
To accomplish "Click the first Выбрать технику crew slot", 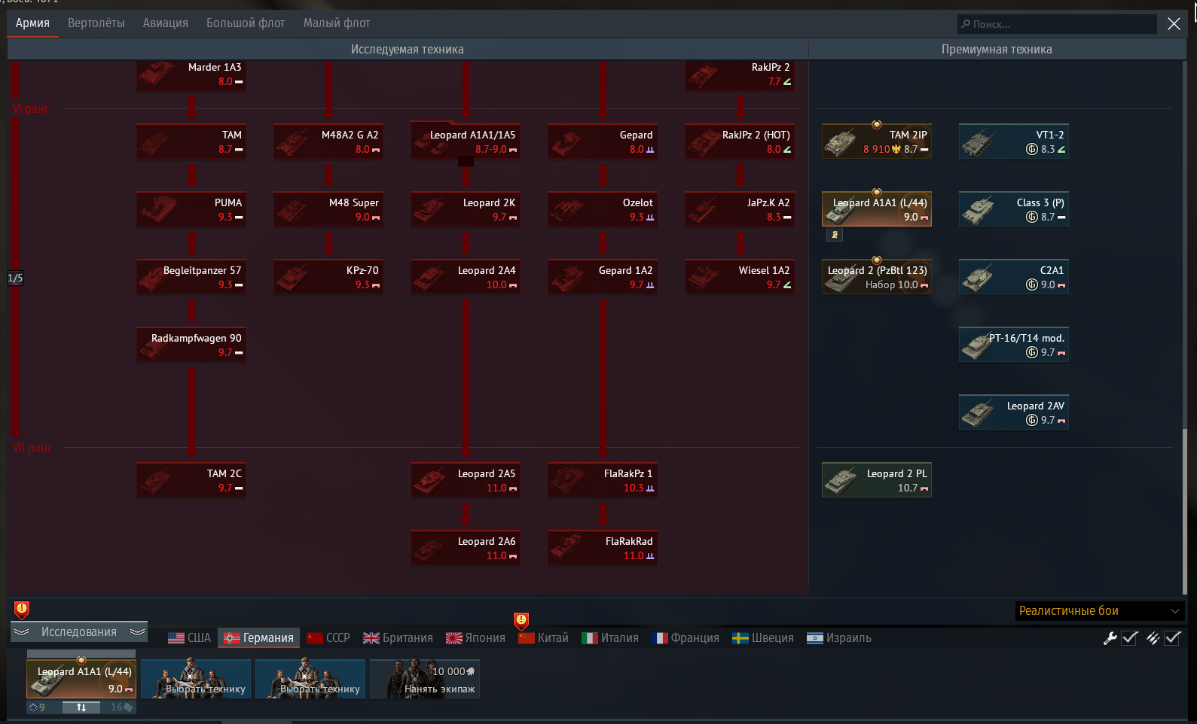I will 196,679.
